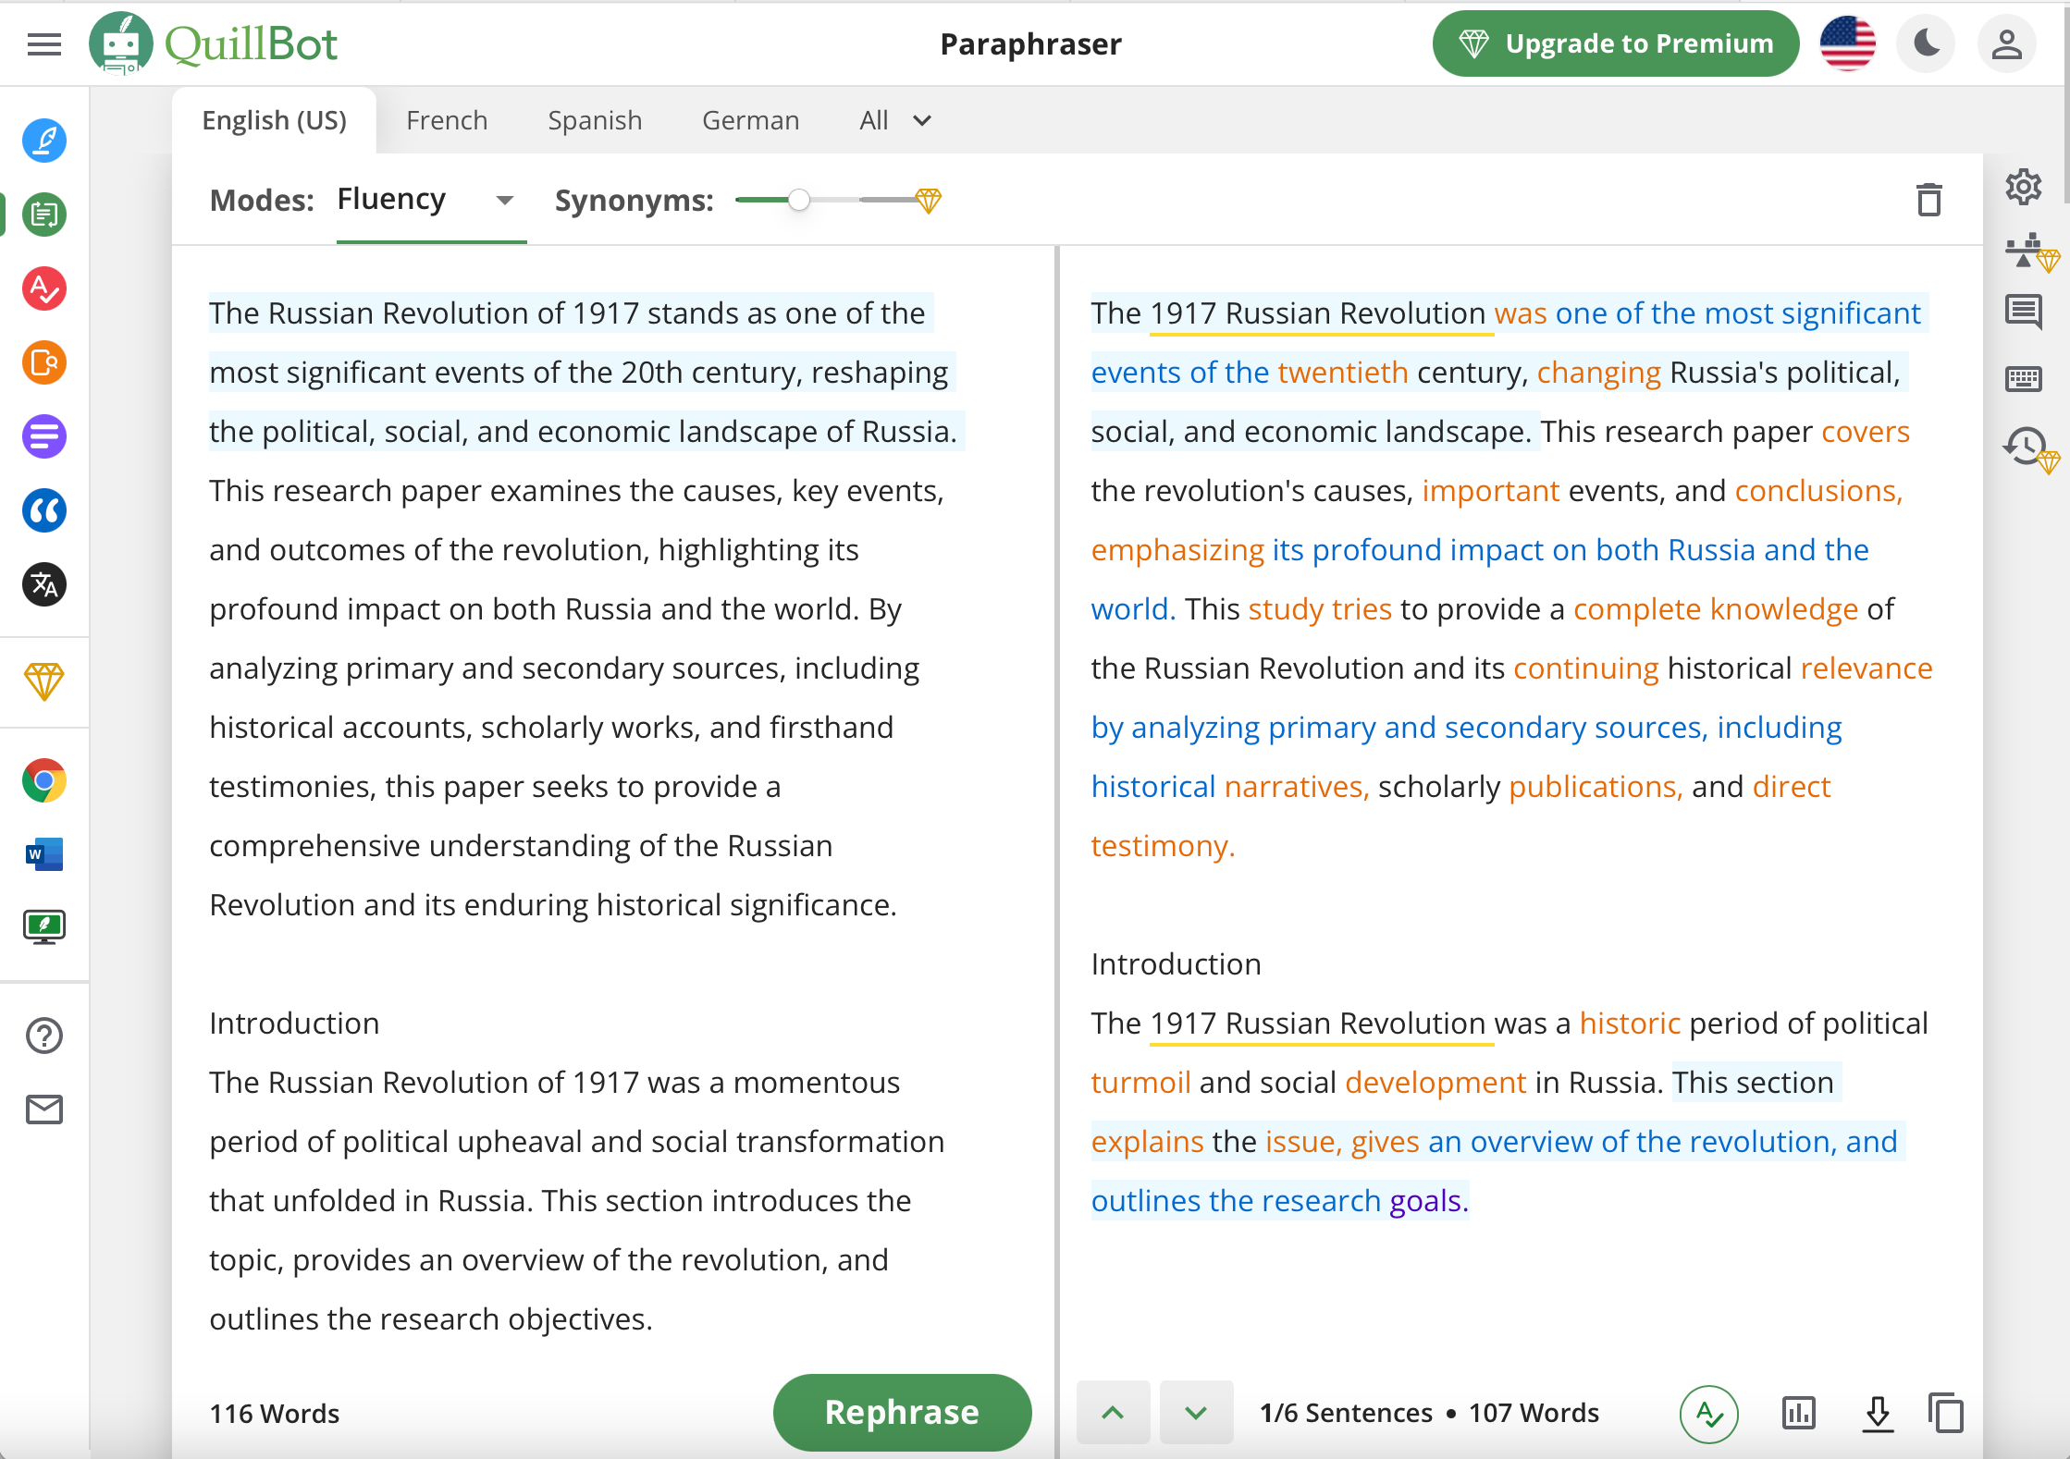Switch to the Spanish tab
This screenshot has height=1459, width=2070.
595,120
